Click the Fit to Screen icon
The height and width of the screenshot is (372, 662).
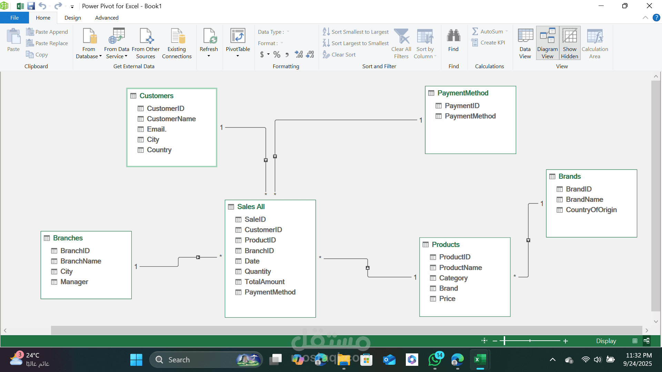484,341
